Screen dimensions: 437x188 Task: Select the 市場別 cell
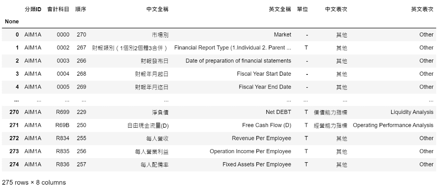[160, 35]
